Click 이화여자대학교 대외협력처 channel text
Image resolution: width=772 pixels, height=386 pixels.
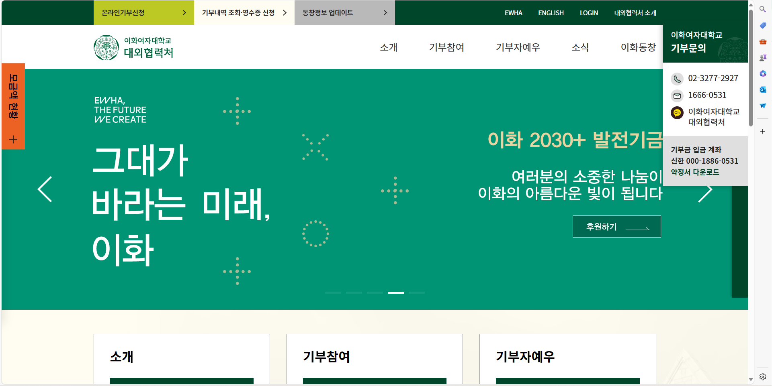pyautogui.click(x=714, y=117)
